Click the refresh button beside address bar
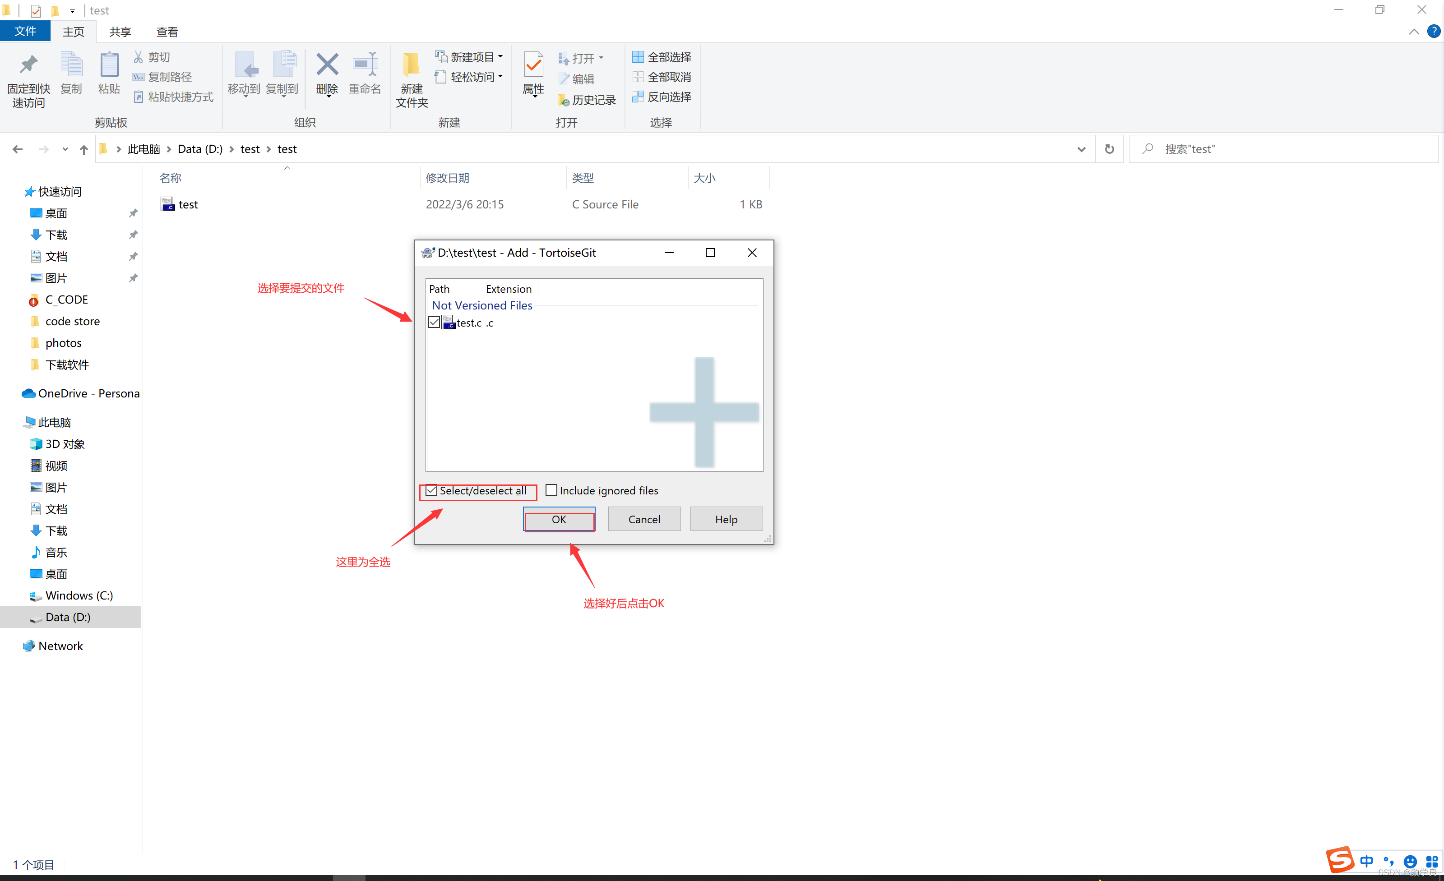 1109,149
